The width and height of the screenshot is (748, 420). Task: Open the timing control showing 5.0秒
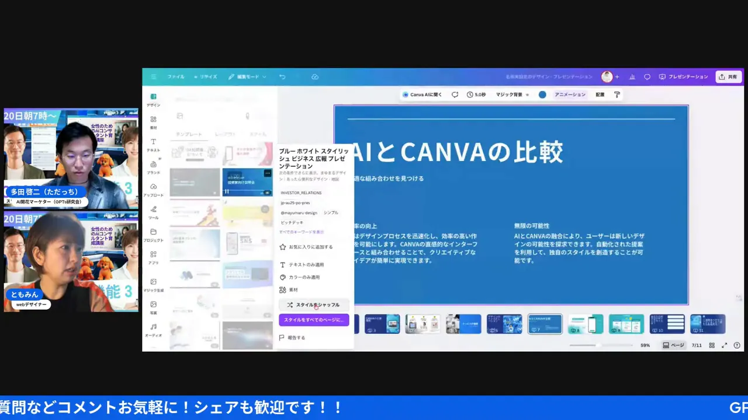[476, 94]
